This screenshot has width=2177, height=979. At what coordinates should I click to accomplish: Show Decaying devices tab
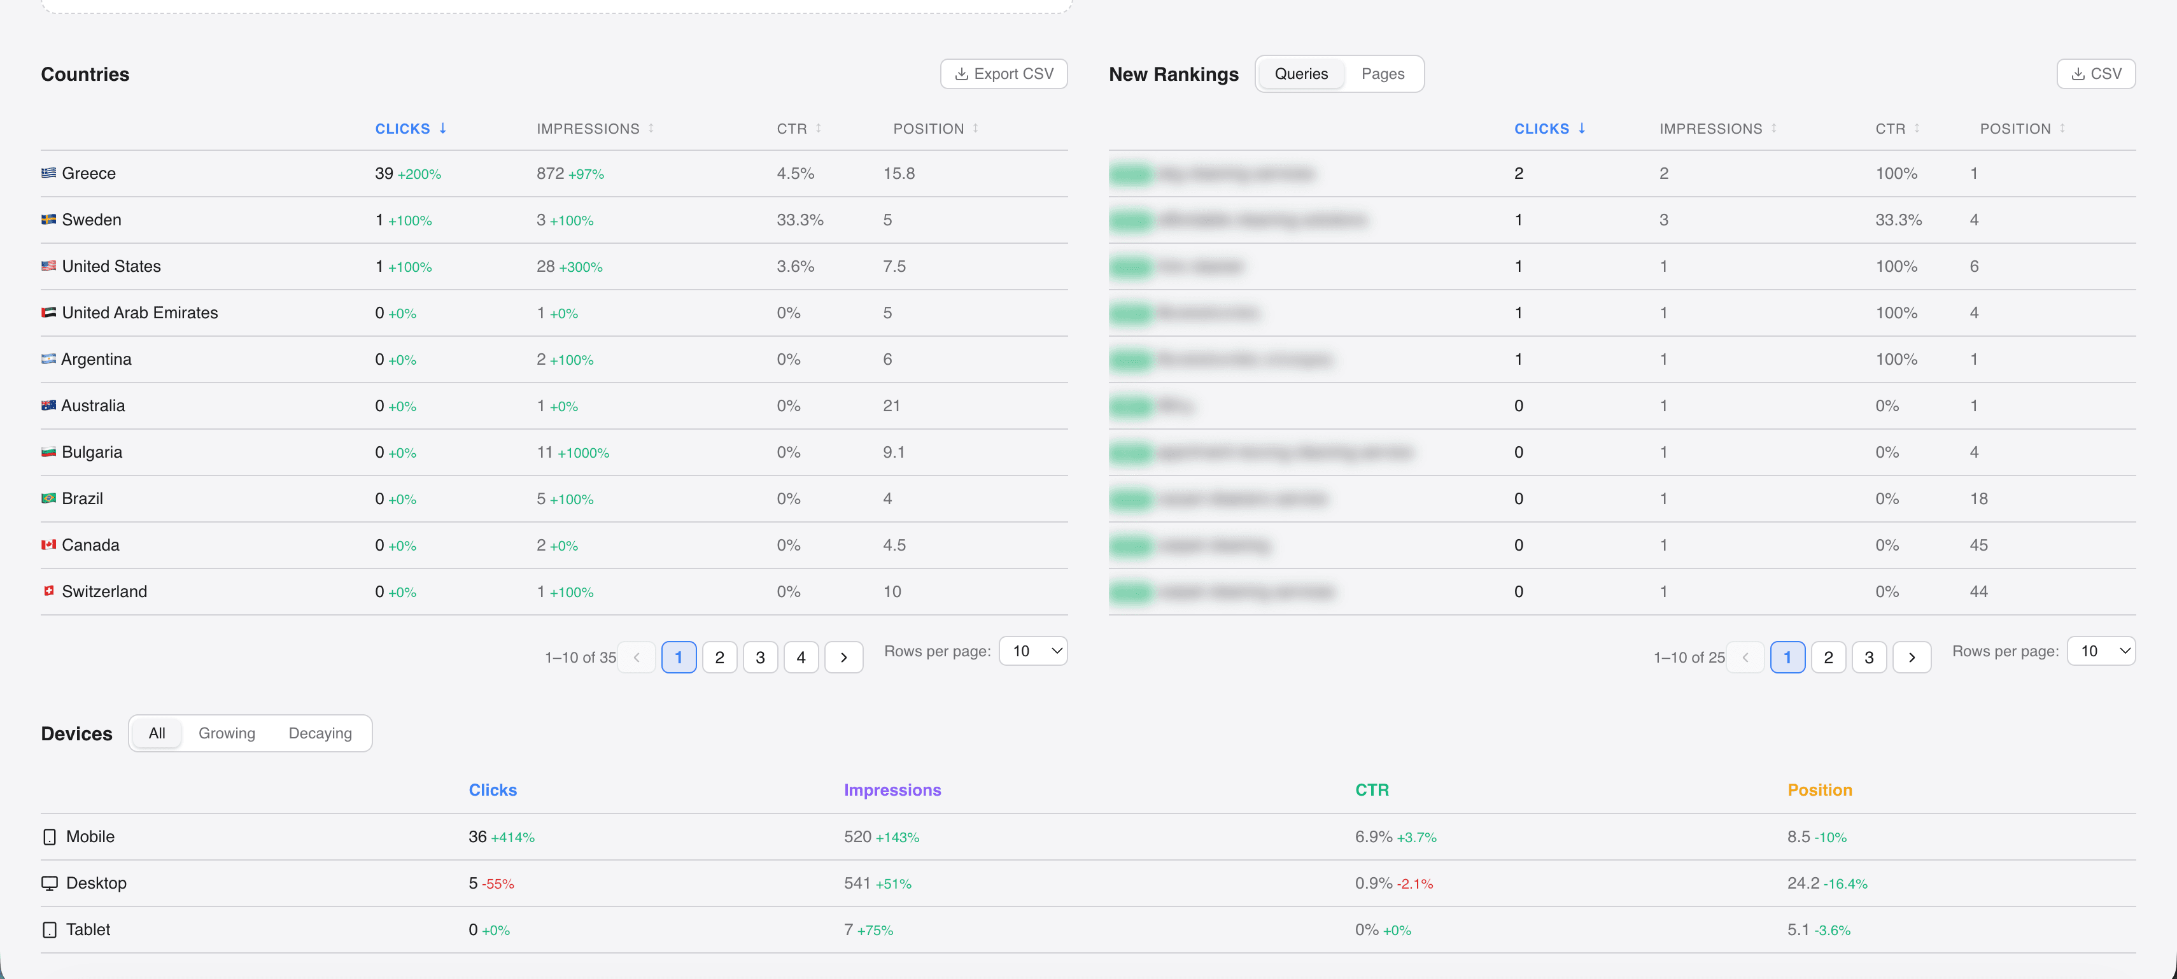[x=320, y=733]
